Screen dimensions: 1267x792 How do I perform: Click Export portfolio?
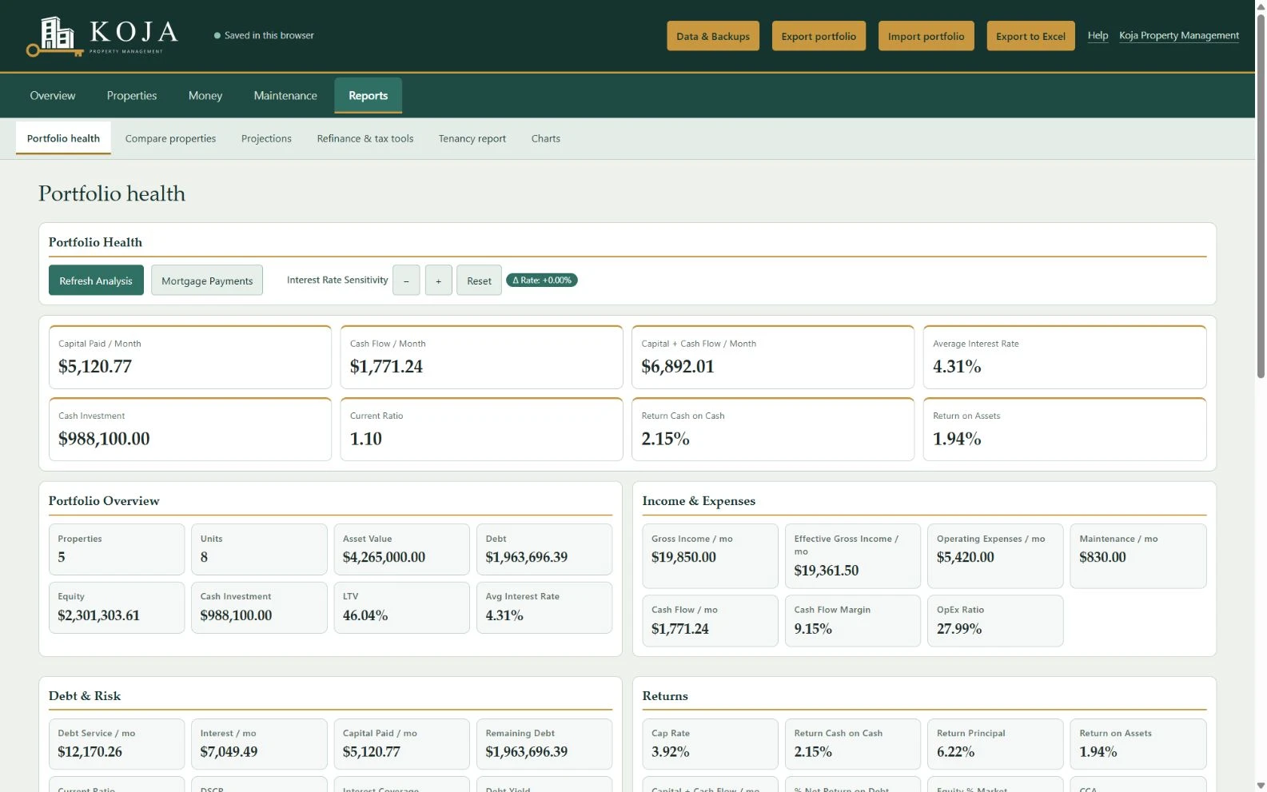tap(819, 36)
